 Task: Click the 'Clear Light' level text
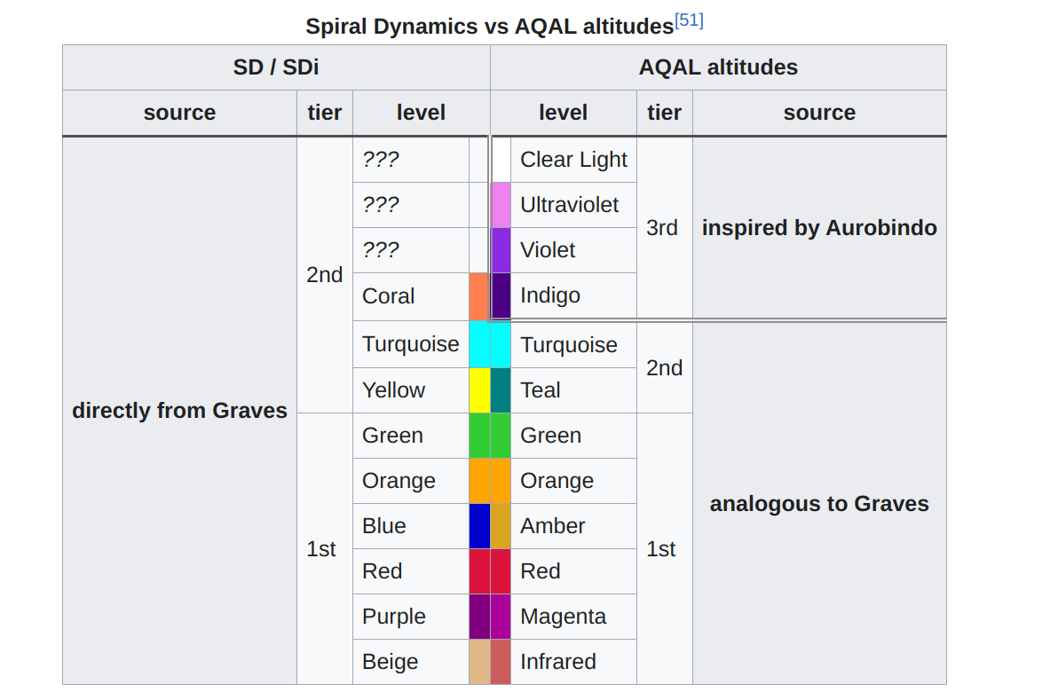tap(574, 160)
